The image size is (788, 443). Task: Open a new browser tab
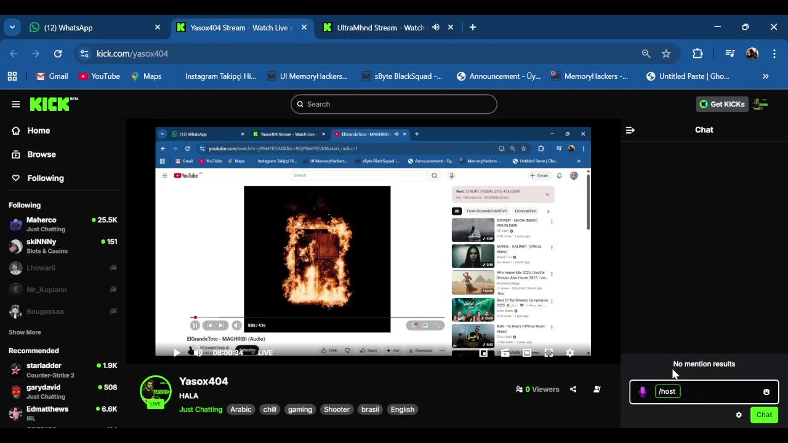(472, 27)
